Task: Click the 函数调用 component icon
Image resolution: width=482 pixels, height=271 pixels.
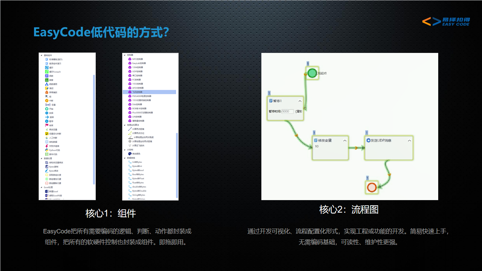Action: [47, 84]
